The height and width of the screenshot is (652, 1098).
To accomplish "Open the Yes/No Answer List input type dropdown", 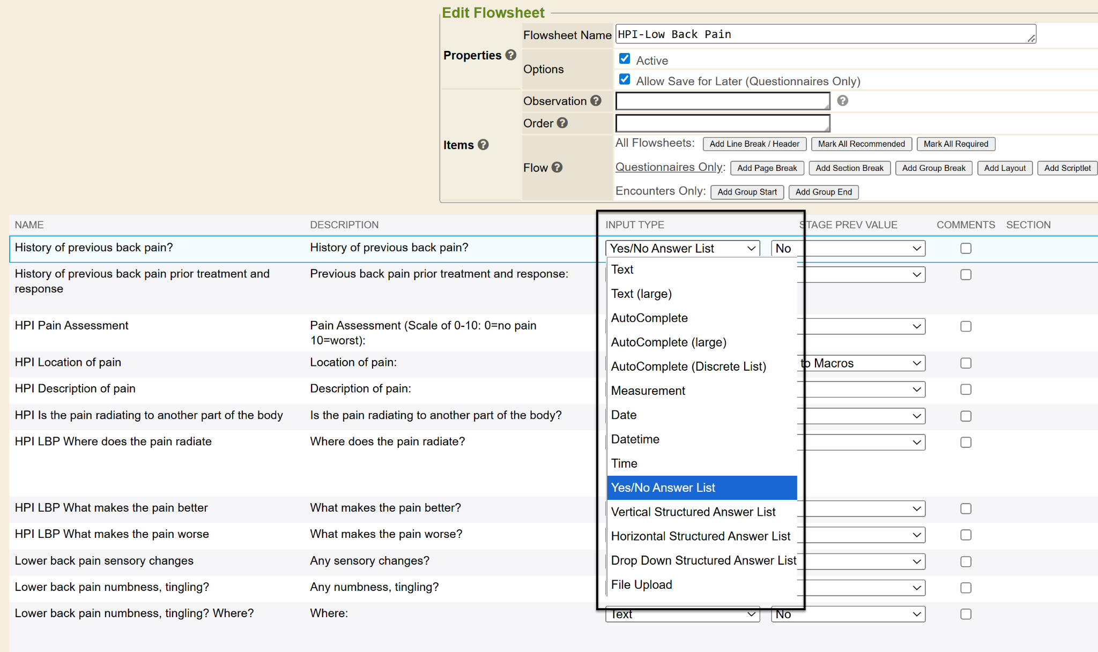I will [682, 249].
